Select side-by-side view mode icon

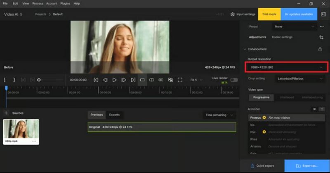tap(161, 80)
